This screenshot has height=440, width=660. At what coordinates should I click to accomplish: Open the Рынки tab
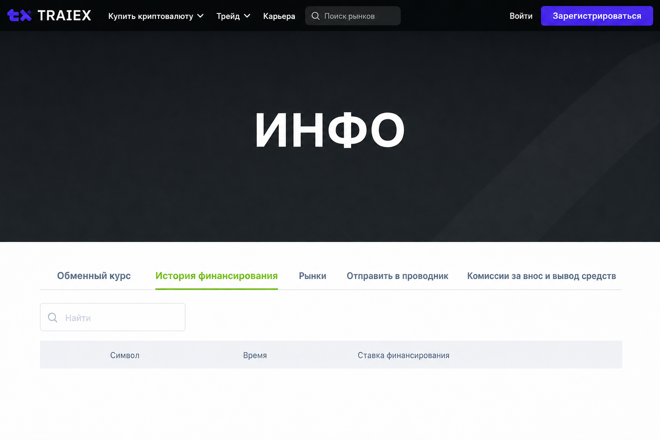point(312,276)
